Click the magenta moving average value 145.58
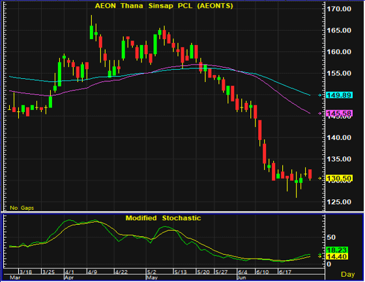This screenshot has width=365, height=282. [x=339, y=113]
